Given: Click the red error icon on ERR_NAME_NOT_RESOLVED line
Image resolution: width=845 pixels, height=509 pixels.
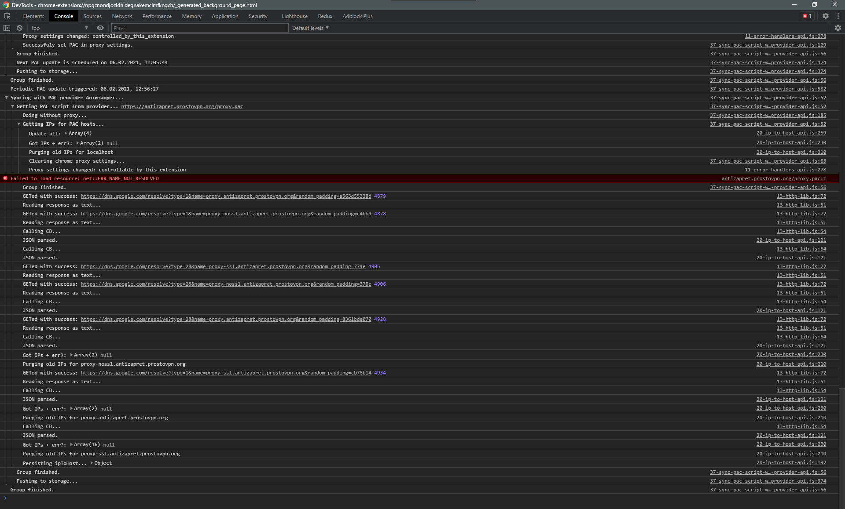Looking at the screenshot, I should click(5, 178).
